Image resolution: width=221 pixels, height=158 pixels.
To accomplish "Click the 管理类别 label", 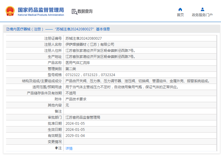I will (55, 69).
